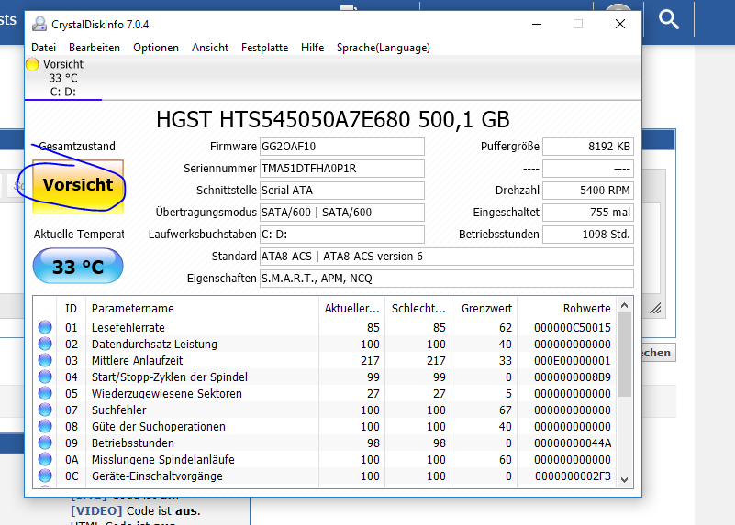Viewport: 735px width, 525px height.
Task: Click the 33 °C temperature button
Action: point(78,267)
